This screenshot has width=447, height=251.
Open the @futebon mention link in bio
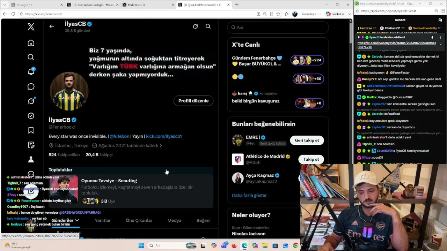[119, 136]
